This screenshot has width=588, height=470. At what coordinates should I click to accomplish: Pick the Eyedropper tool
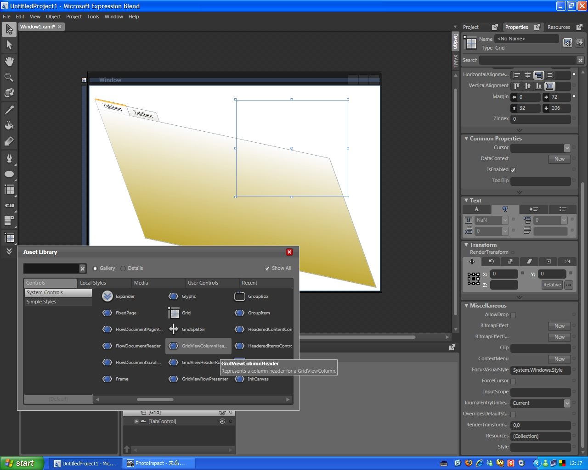pos(9,110)
